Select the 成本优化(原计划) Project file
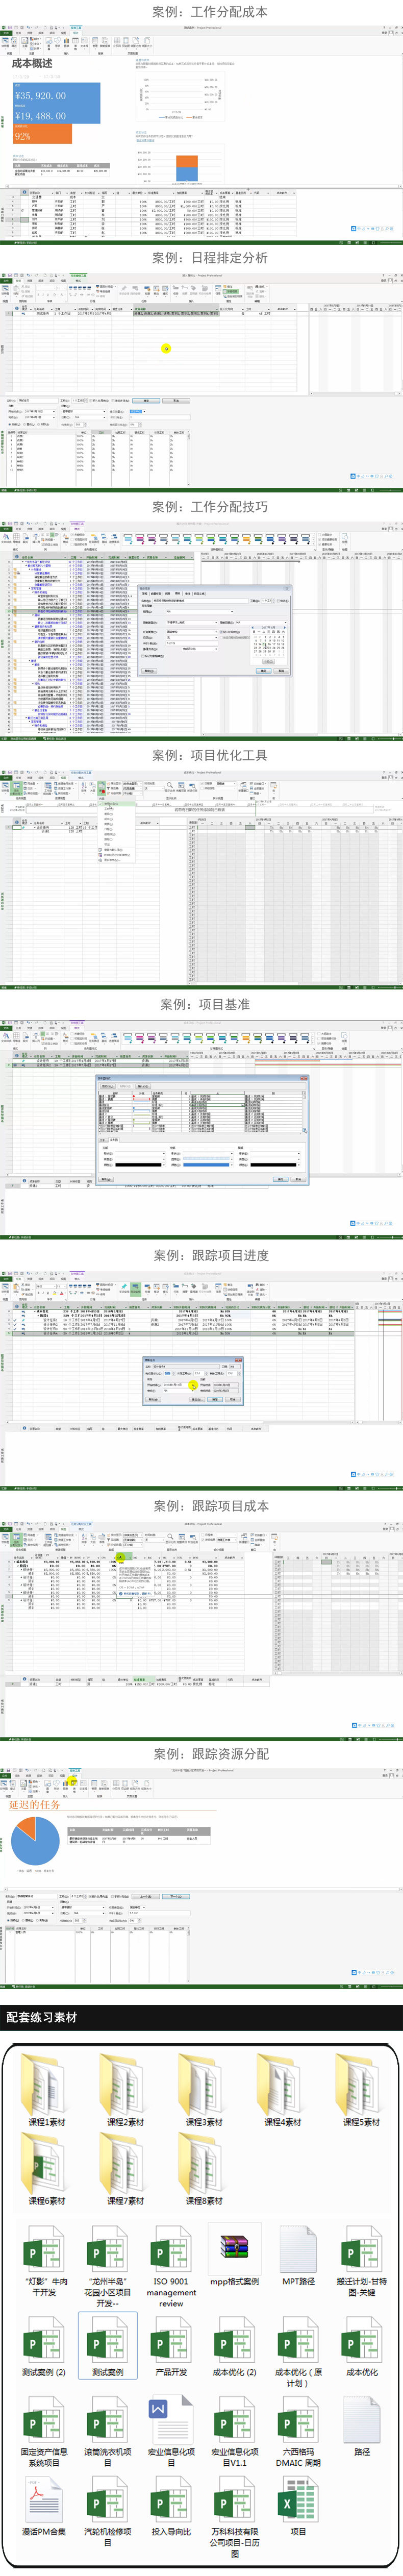 click(x=298, y=2351)
